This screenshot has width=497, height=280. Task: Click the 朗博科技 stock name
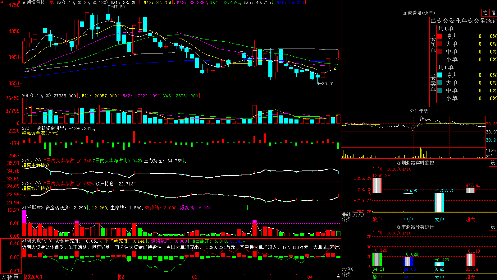point(35,2)
